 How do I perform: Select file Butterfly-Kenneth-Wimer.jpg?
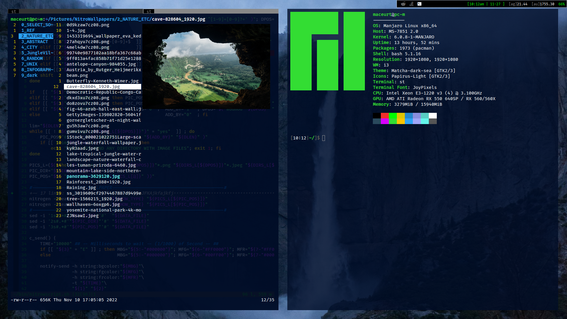pos(102,81)
